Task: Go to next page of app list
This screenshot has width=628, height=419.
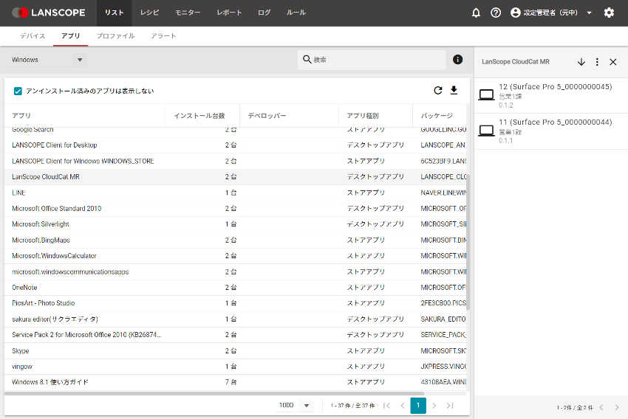Action: [434, 406]
